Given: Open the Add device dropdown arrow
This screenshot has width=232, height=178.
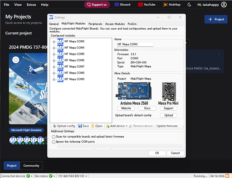Looking at the screenshot, I should (x=127, y=126).
